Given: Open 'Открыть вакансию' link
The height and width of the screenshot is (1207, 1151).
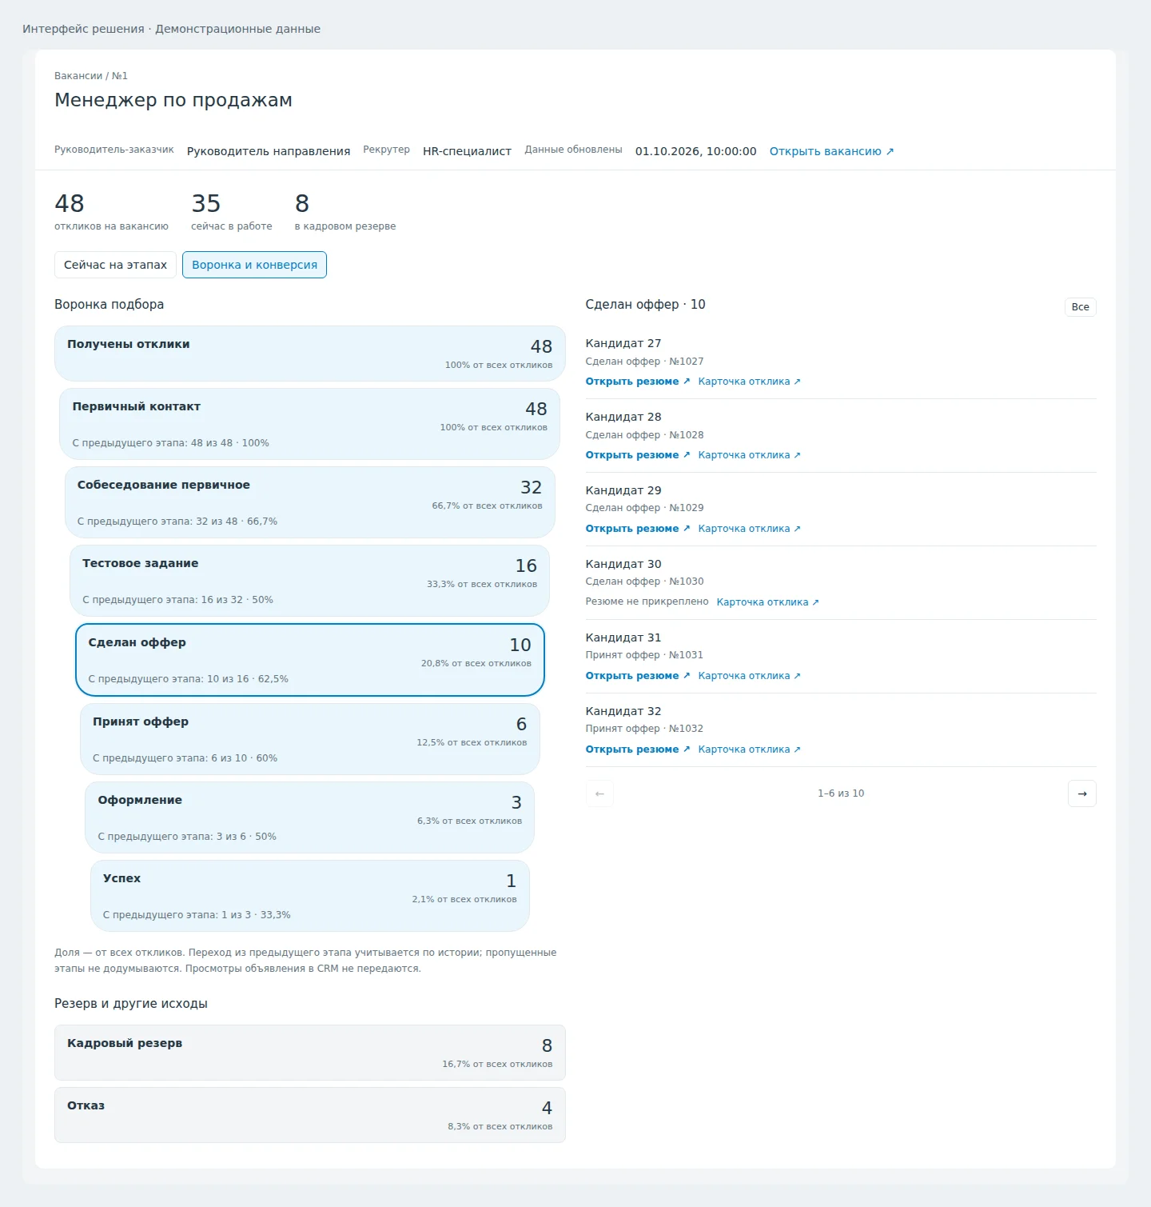Looking at the screenshot, I should 831,151.
